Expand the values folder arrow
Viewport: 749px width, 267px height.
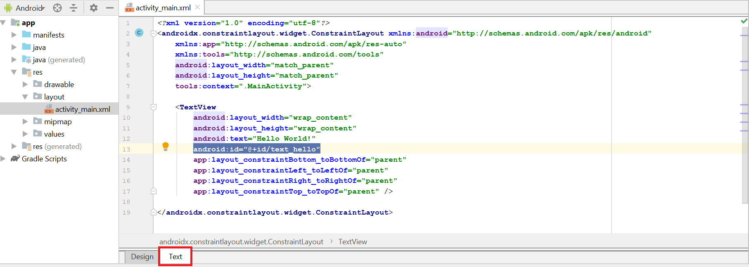coord(25,134)
